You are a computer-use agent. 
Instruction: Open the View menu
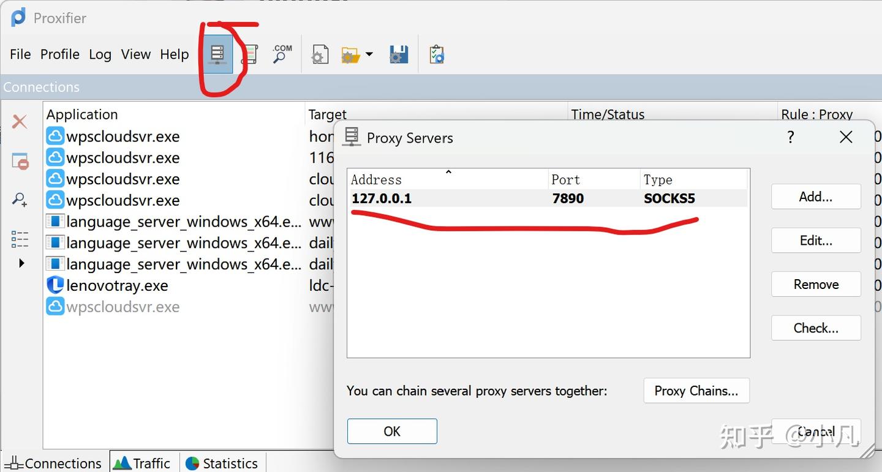pyautogui.click(x=136, y=54)
